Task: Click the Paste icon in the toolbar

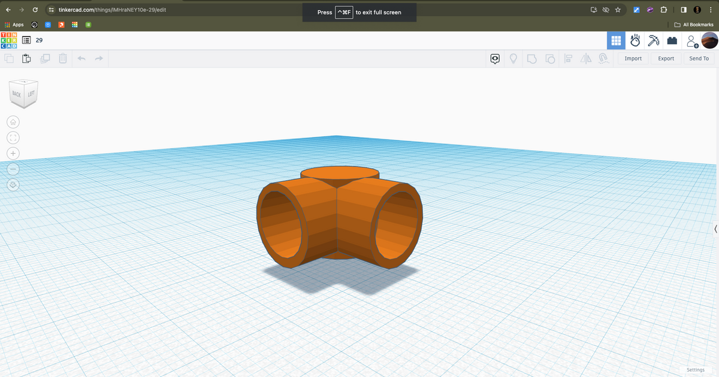Action: (26, 59)
